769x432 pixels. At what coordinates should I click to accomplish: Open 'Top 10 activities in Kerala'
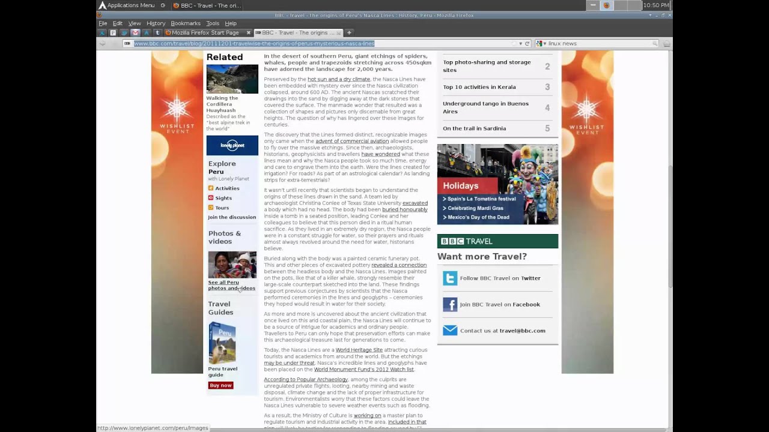click(x=479, y=87)
